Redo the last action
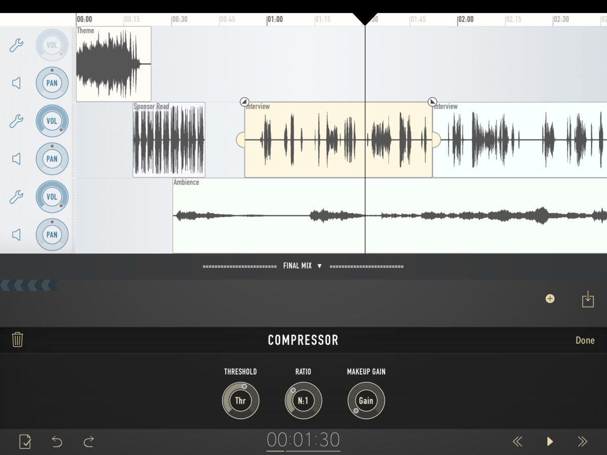Screen dimensions: 607x455 89,442
